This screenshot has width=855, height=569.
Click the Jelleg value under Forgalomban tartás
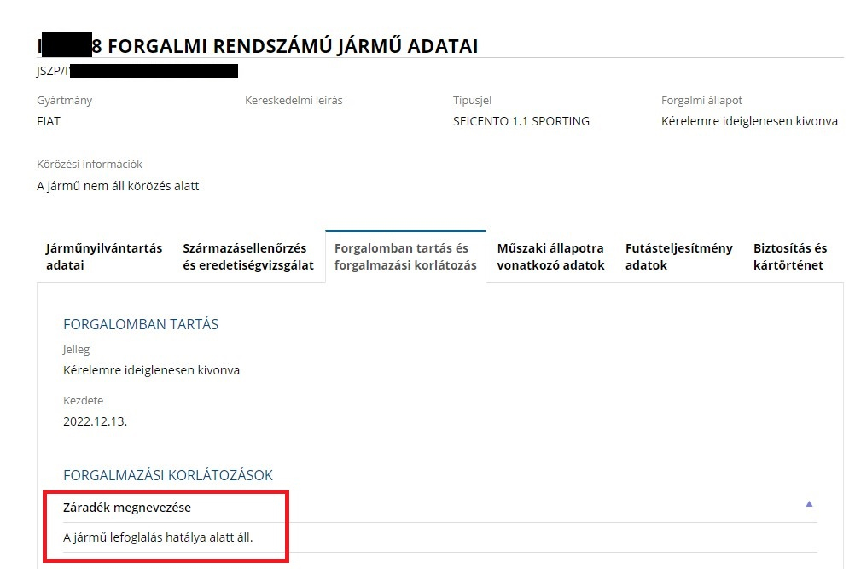point(151,370)
